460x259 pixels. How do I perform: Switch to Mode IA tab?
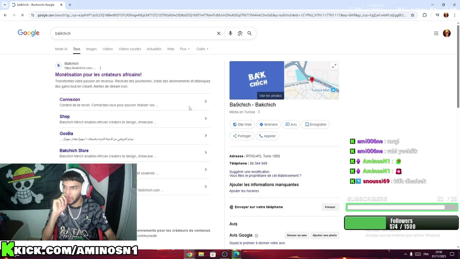click(x=61, y=49)
